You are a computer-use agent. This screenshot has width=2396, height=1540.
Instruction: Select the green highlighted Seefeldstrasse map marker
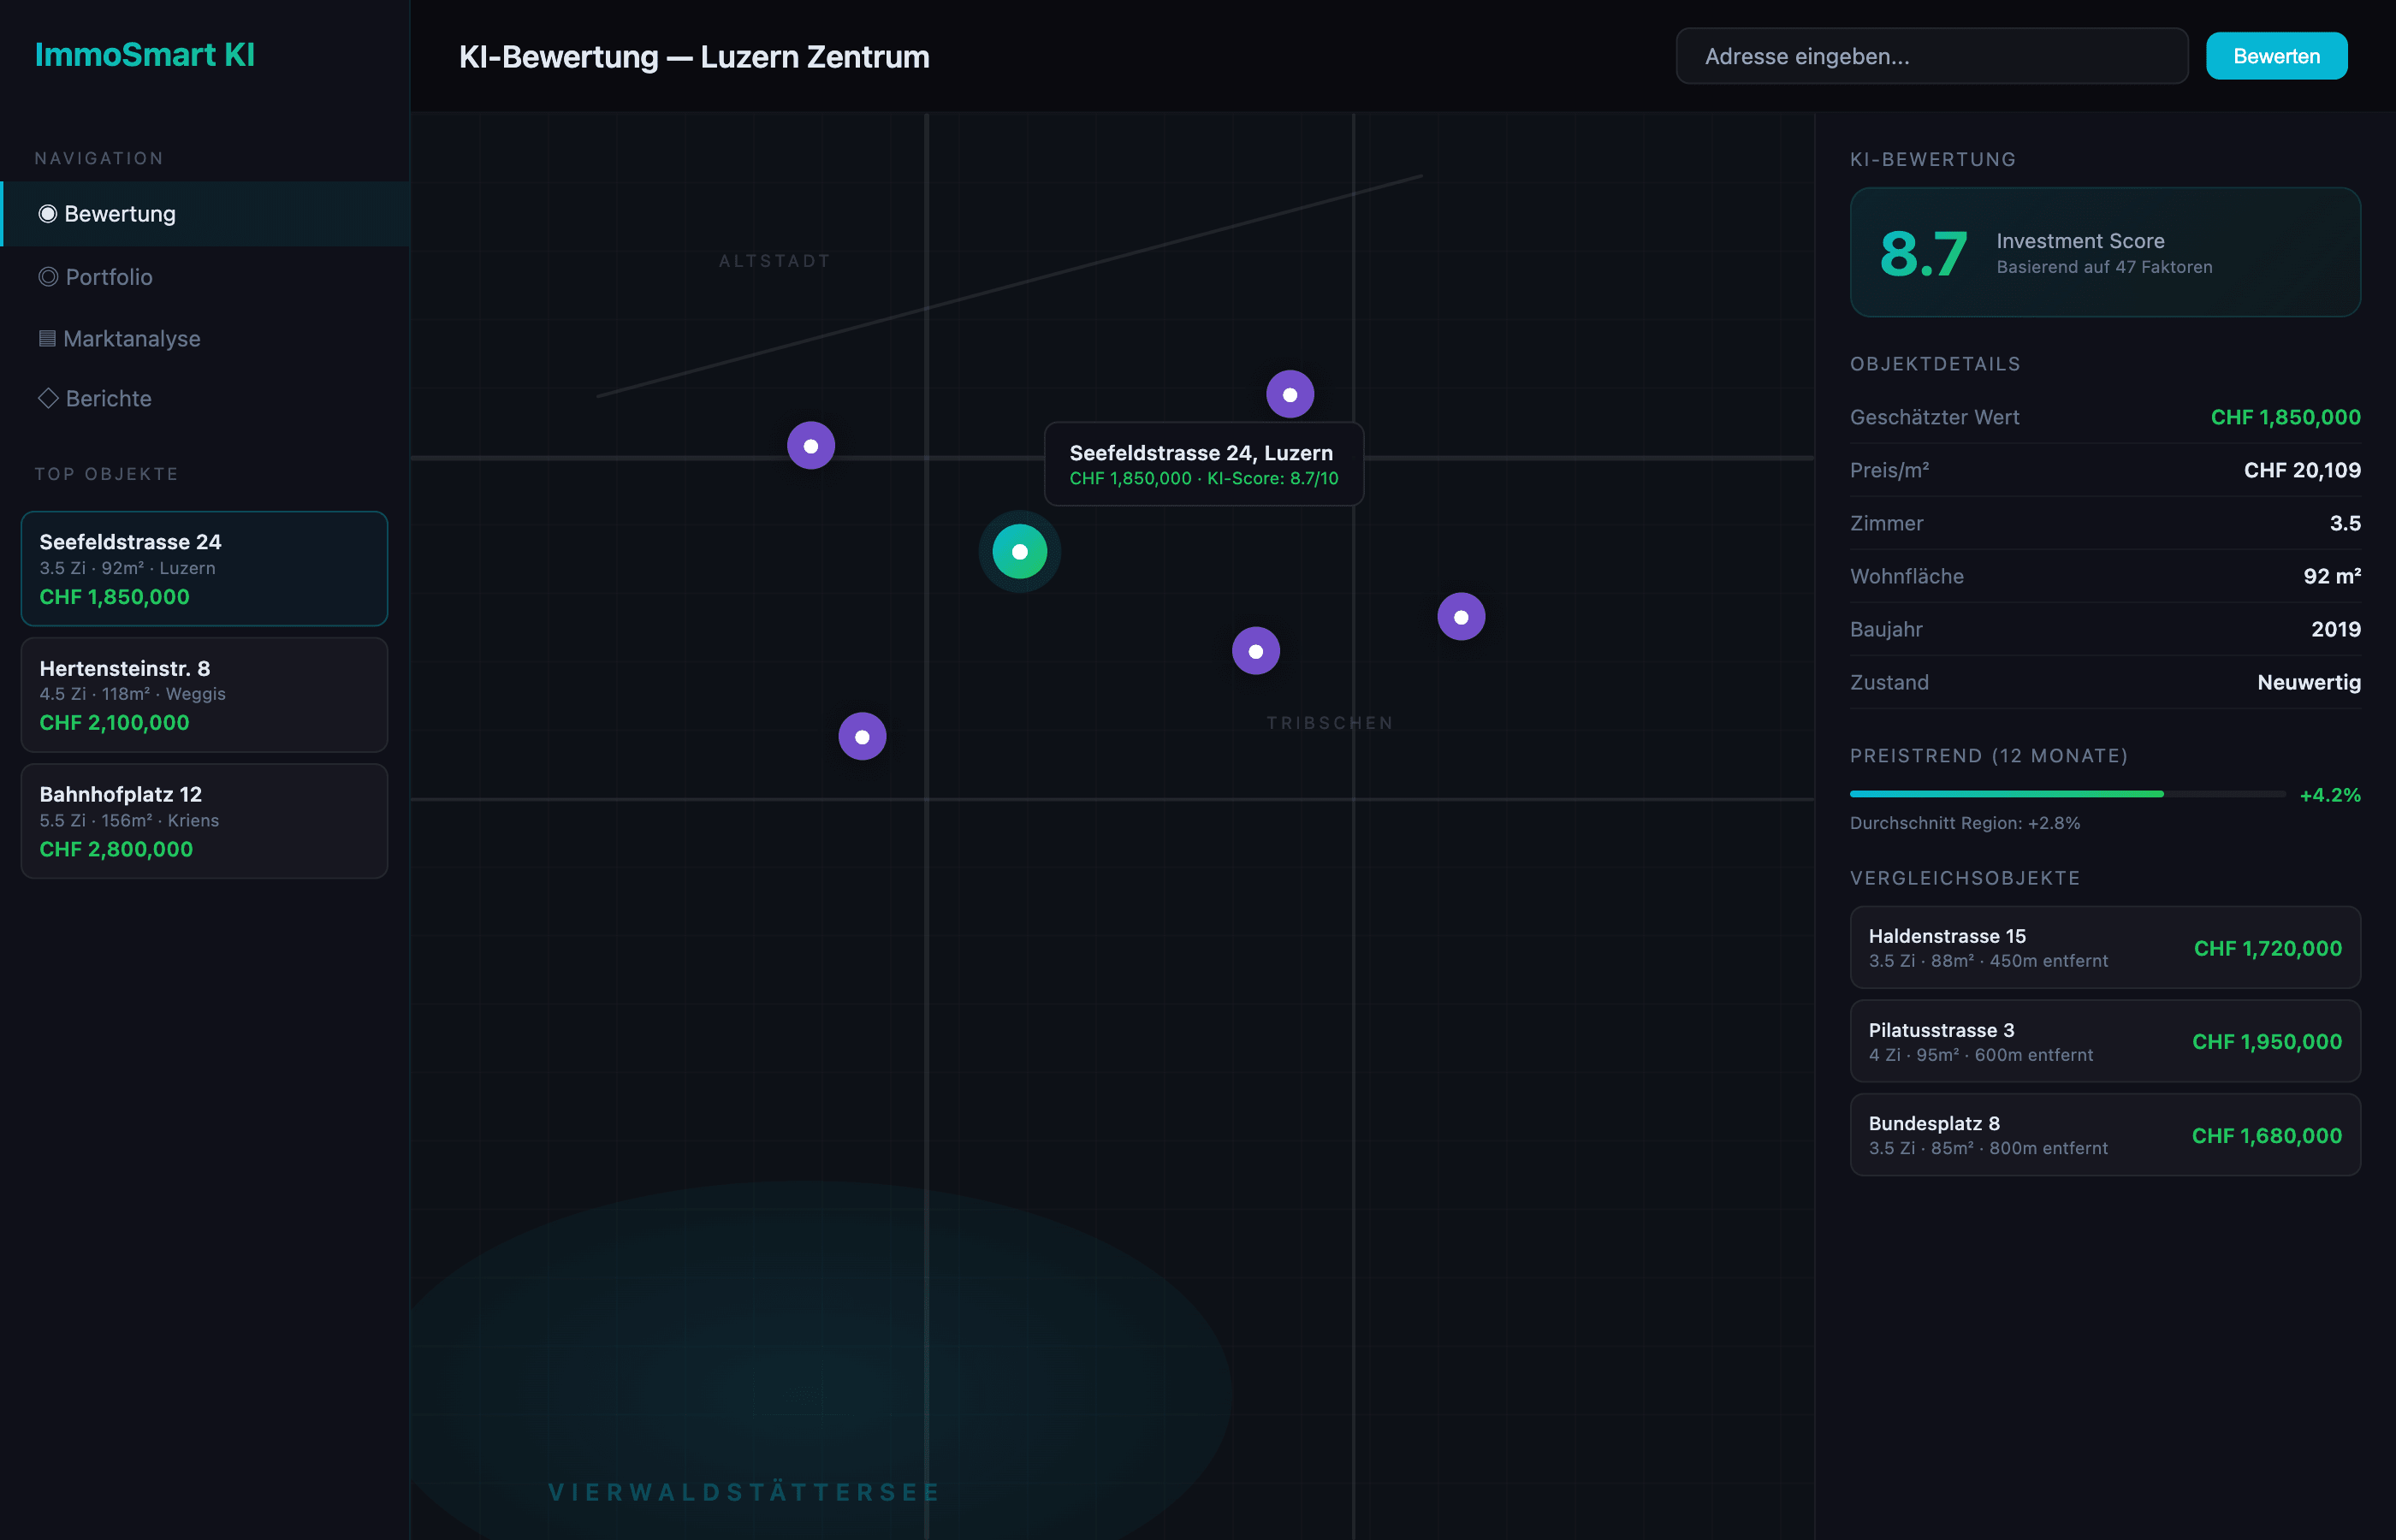click(1019, 552)
